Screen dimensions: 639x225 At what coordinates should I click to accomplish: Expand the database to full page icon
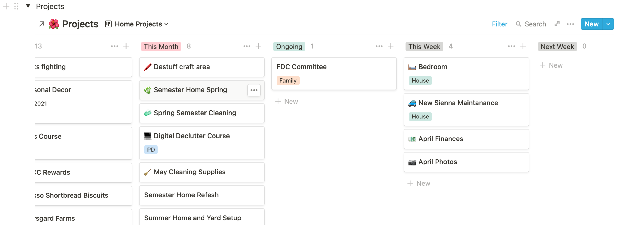tap(557, 24)
